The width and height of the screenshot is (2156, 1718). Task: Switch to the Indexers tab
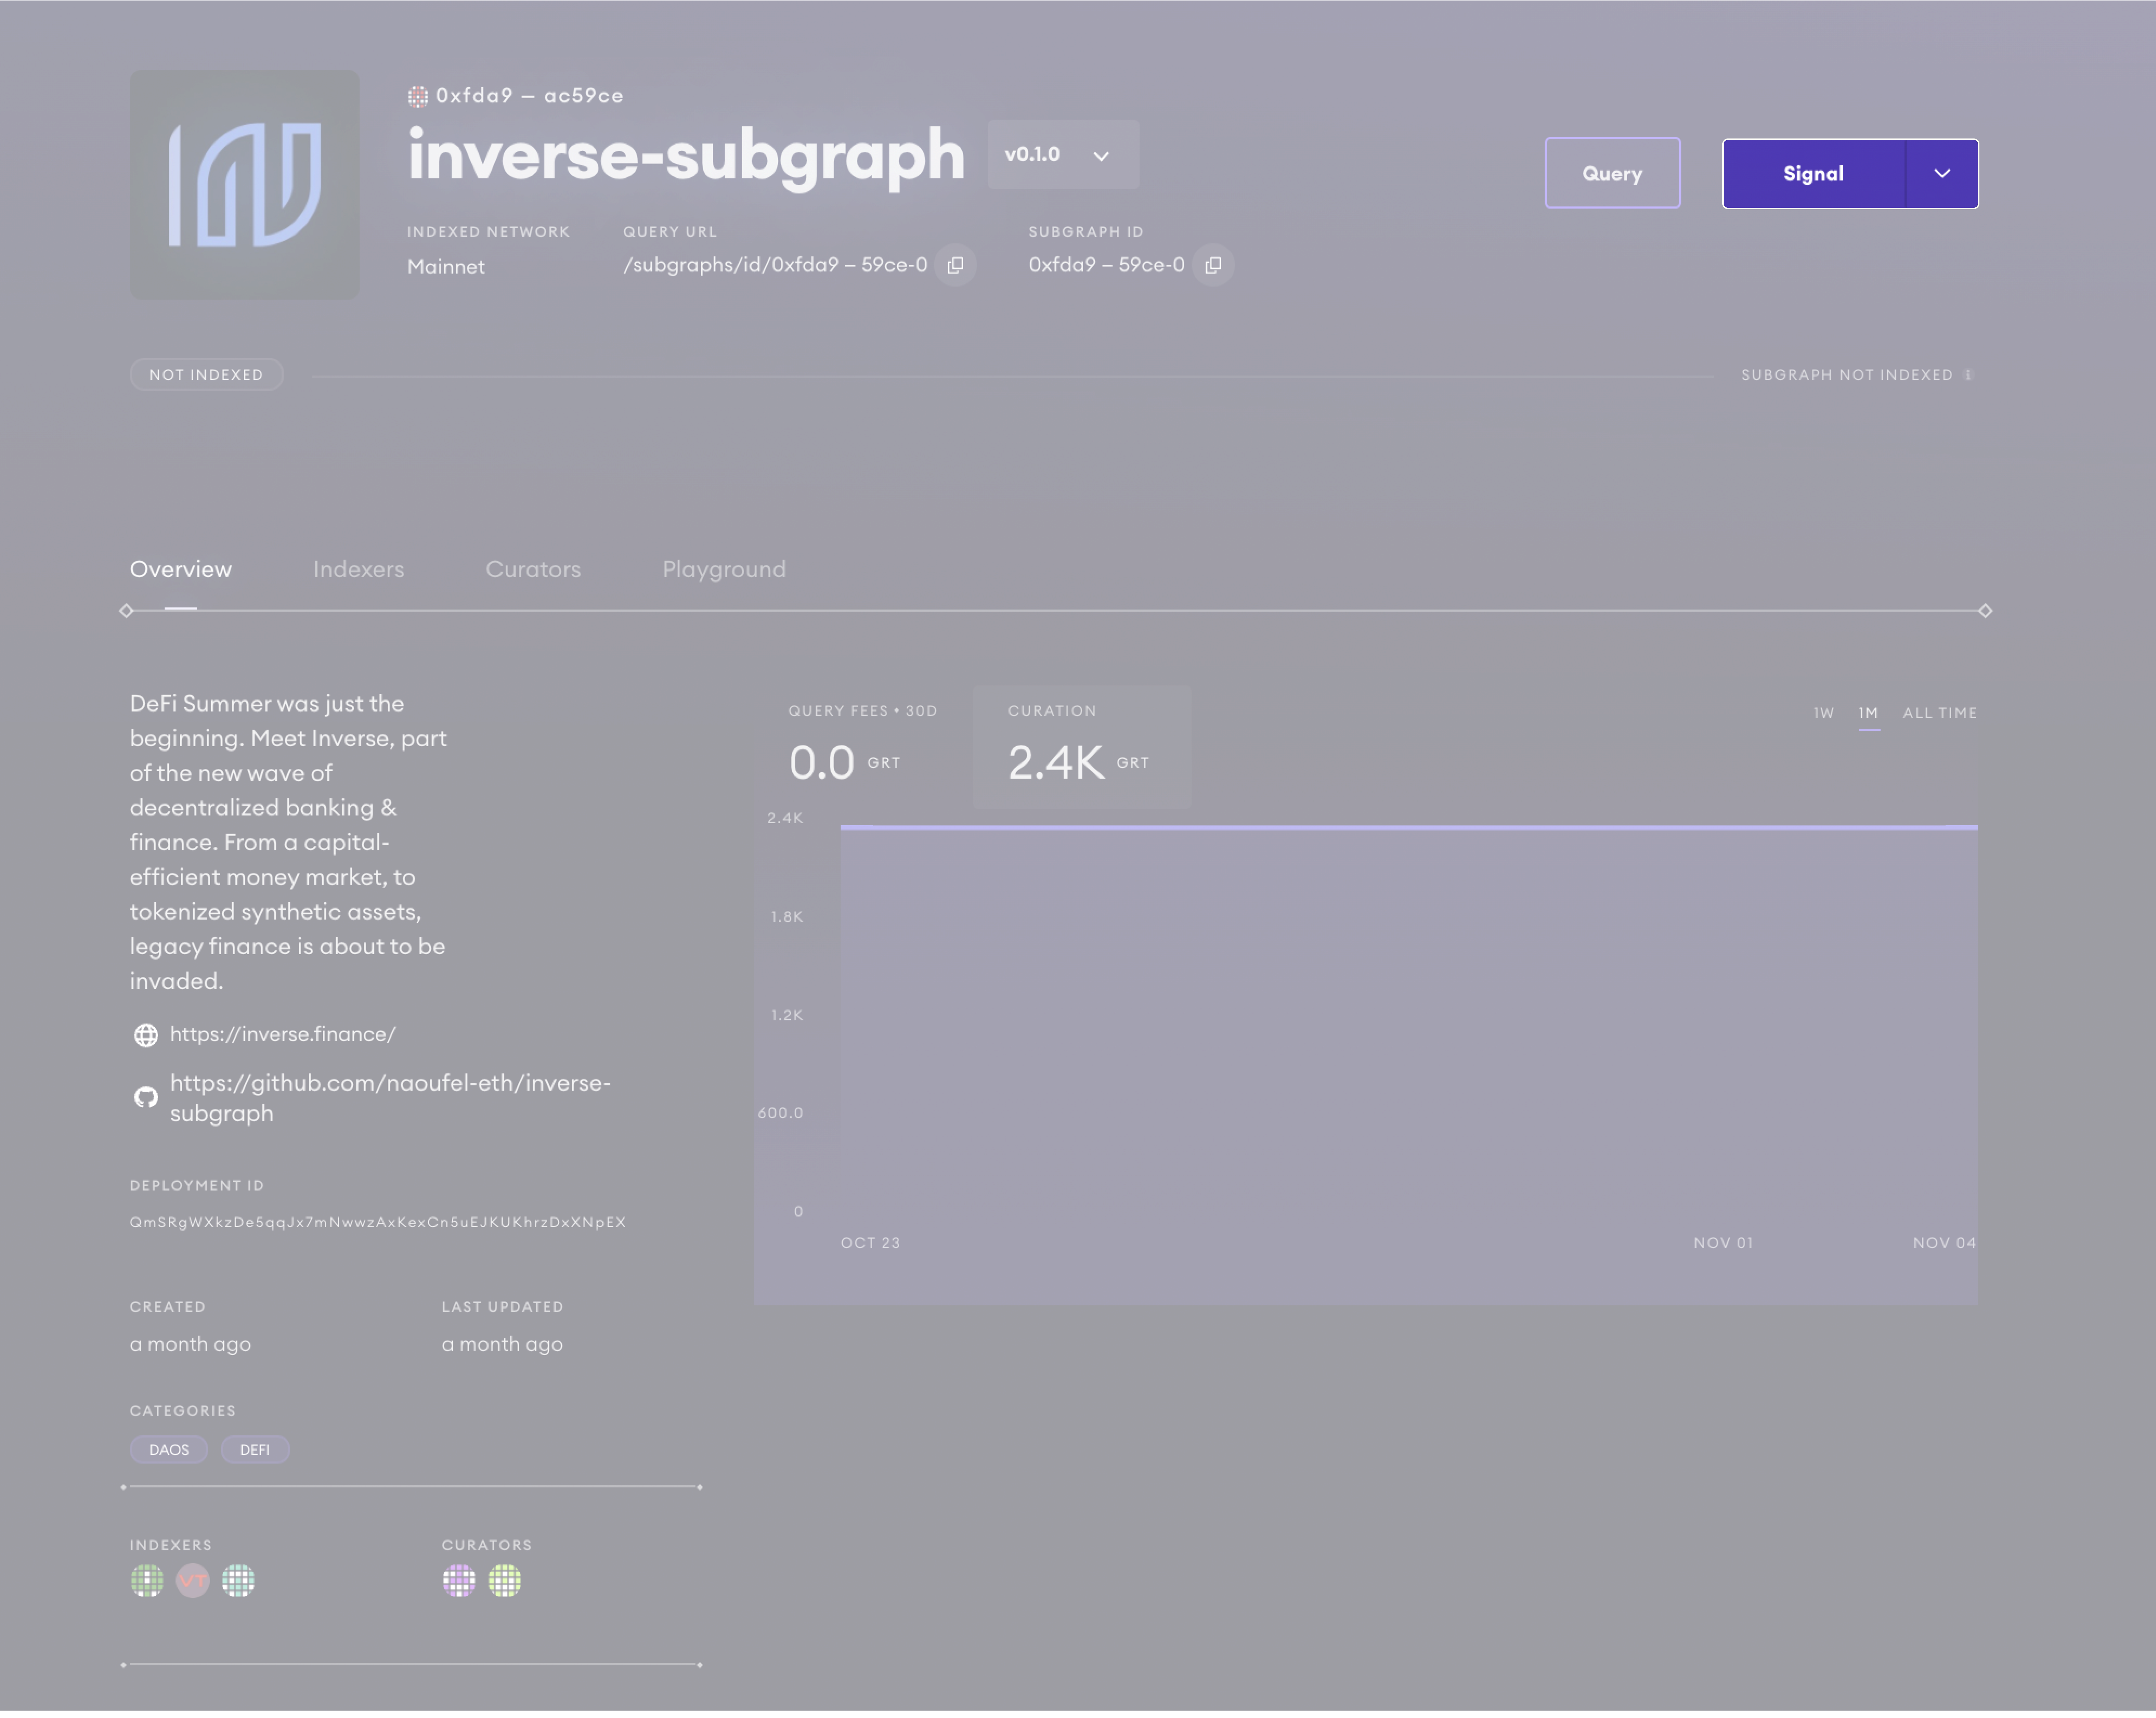(x=358, y=569)
